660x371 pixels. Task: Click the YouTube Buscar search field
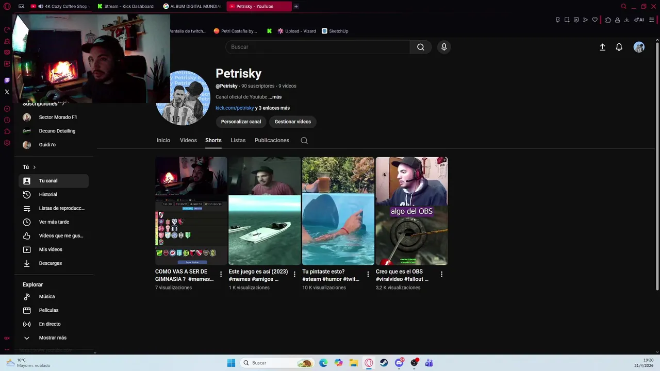pyautogui.click(x=318, y=47)
